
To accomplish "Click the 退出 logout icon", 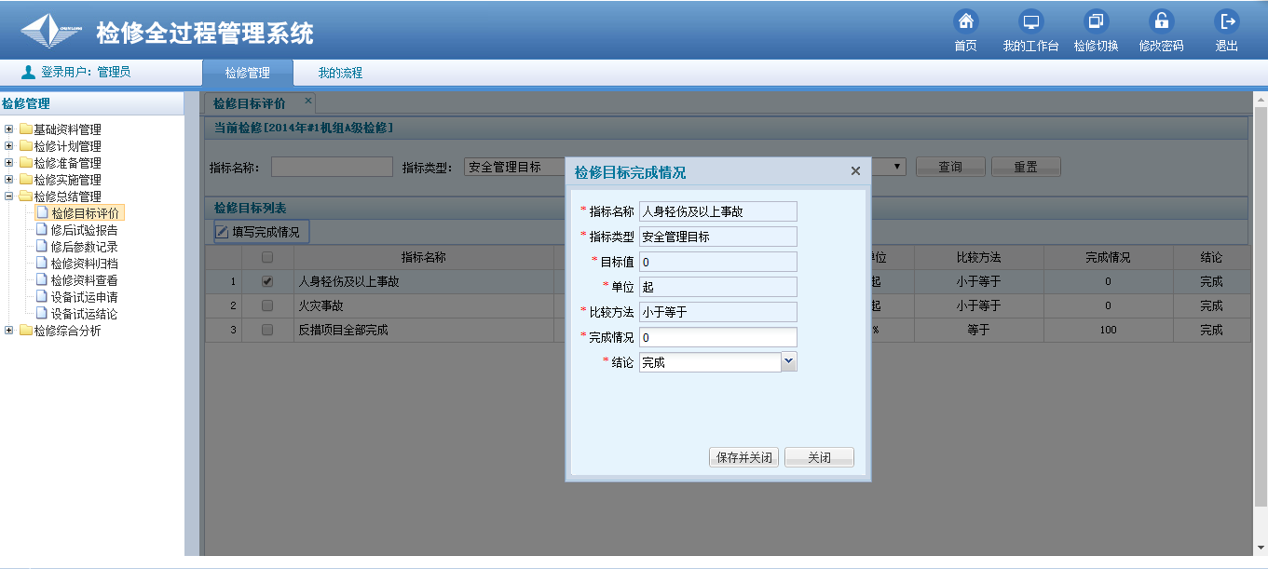I will click(1227, 21).
